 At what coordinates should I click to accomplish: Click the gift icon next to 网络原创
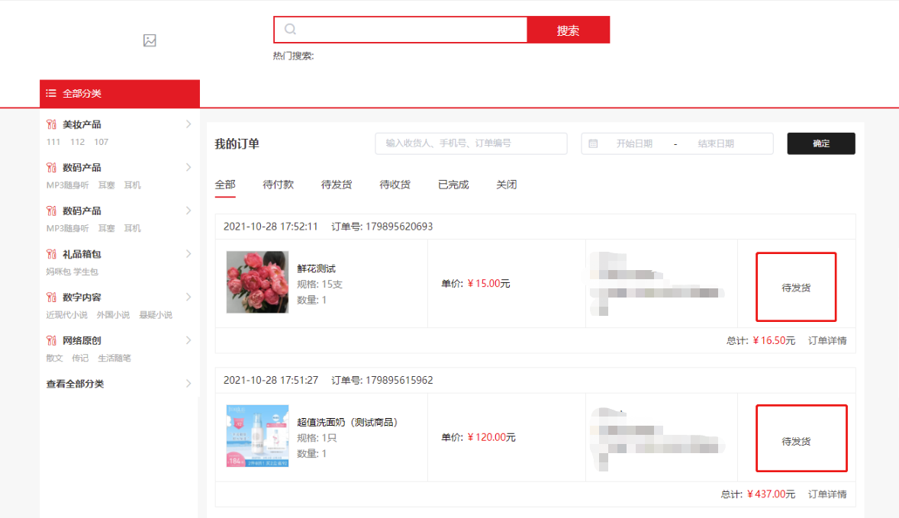click(x=52, y=341)
